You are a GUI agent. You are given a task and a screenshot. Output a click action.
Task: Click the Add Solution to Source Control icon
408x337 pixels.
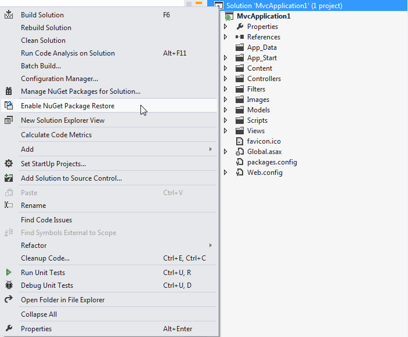[x=9, y=178]
